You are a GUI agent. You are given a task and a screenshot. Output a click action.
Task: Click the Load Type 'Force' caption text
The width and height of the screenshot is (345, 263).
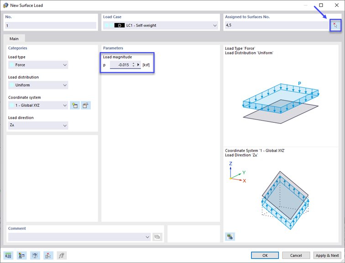tap(240, 48)
